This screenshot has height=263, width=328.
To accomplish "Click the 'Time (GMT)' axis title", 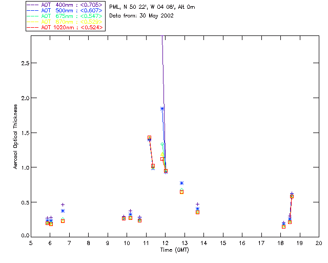I will pos(174,250).
